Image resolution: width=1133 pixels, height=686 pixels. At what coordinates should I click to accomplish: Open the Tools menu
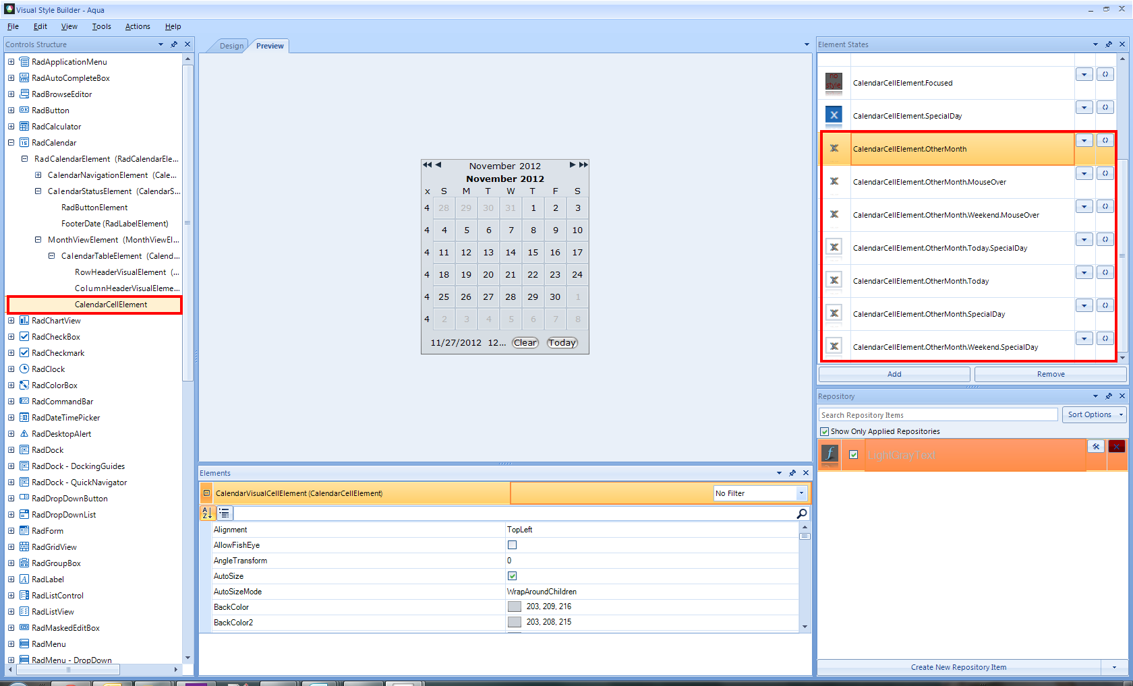[x=102, y=26]
